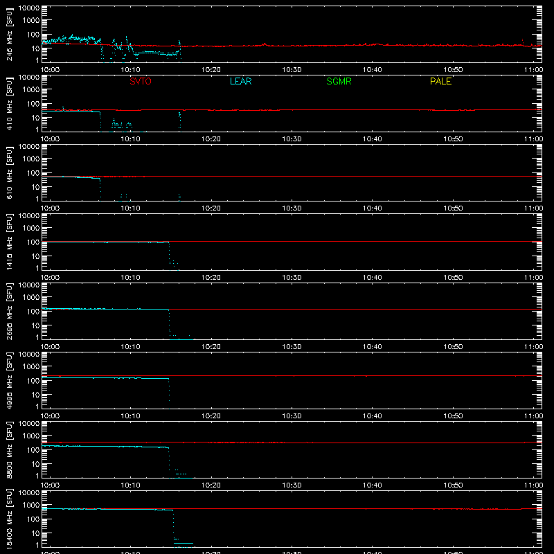Image resolution: width=554 pixels, height=554 pixels.
Task: Click the 10:30 time label of 1415 MHz plot
Action: point(292,278)
